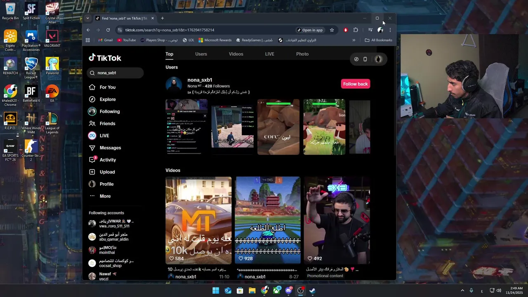528x297 pixels.
Task: Close the TikTok browser tab
Action: pos(152,18)
